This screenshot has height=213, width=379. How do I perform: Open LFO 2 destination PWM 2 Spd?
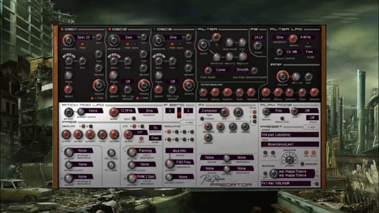click(x=146, y=177)
